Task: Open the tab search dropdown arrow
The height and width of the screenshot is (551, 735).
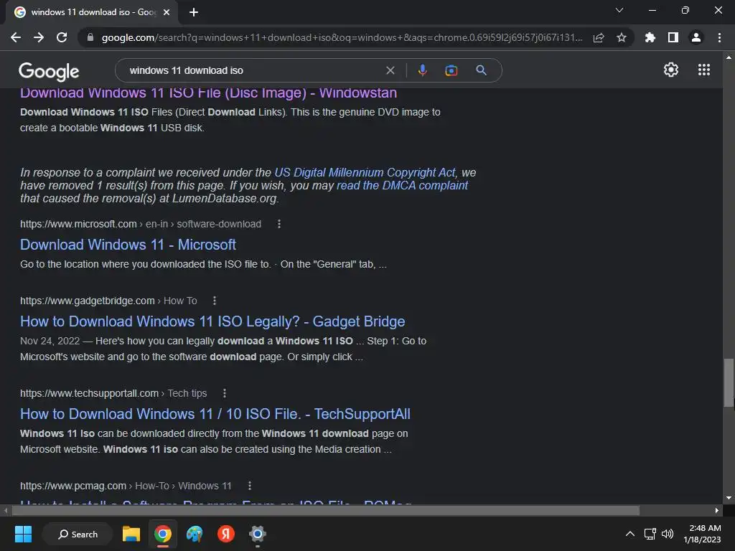Action: pyautogui.click(x=619, y=10)
